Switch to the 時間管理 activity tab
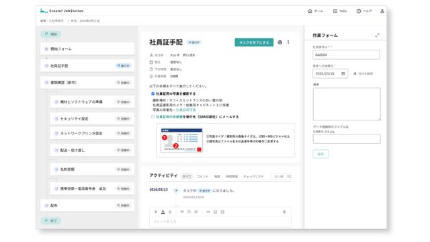Viewport: 430px width, 242px height. [x=232, y=176]
